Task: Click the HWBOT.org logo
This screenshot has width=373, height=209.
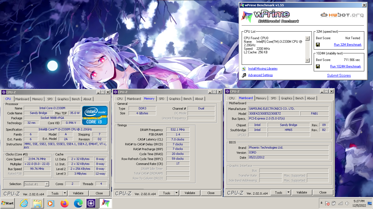Action: (x=342, y=15)
